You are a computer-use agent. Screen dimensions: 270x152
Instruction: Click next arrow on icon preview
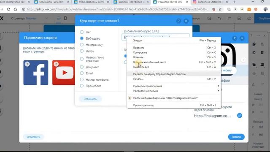(243, 60)
